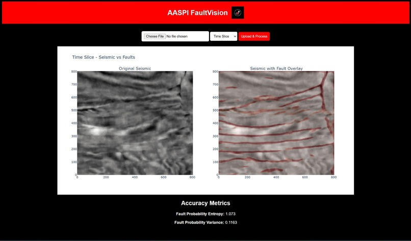The image size is (411, 241).
Task: Click the Choose File button
Action: click(155, 36)
